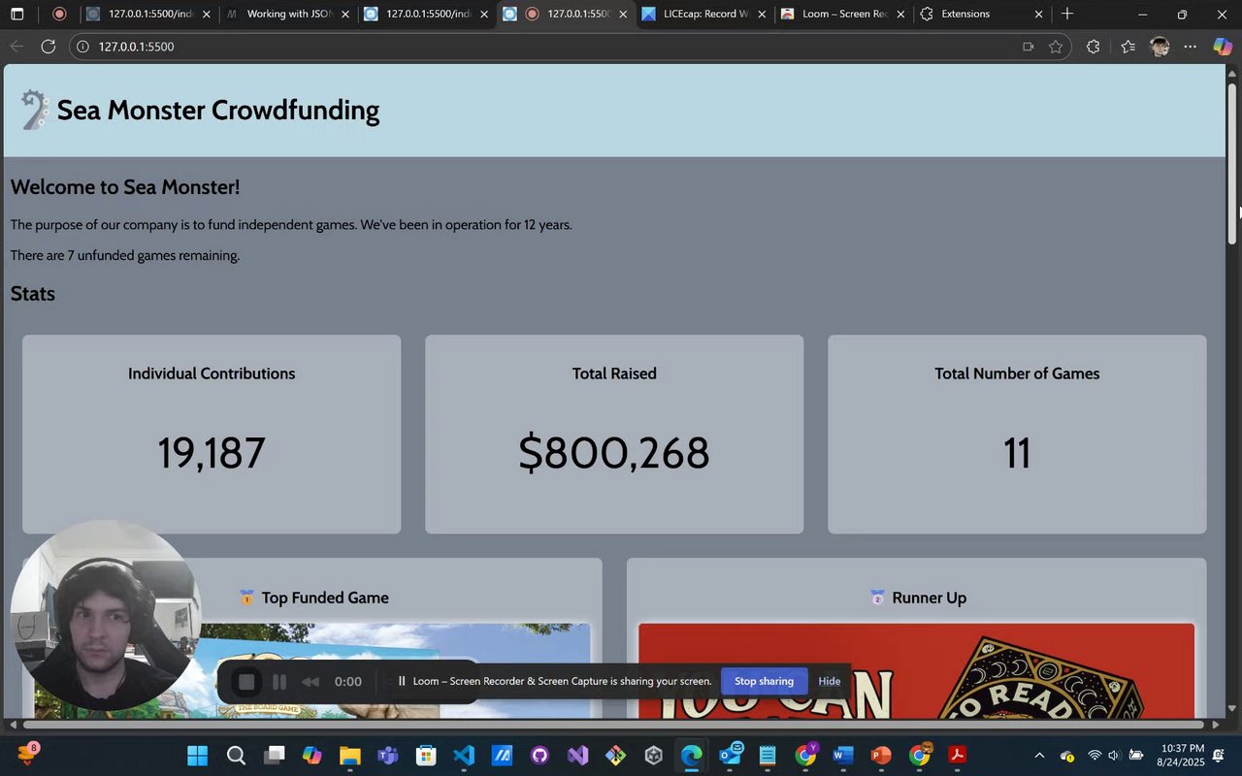Open Adobe Acrobat from taskbar
The image size is (1242, 776).
(x=957, y=756)
